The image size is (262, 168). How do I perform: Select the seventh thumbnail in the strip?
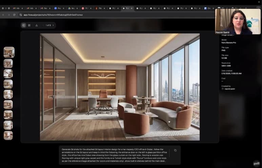tap(8, 115)
